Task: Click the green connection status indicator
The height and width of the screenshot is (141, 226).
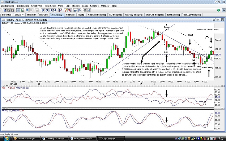Action: tap(218, 10)
